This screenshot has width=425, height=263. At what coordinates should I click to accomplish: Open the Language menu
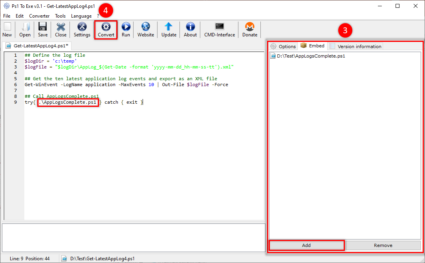coord(81,16)
